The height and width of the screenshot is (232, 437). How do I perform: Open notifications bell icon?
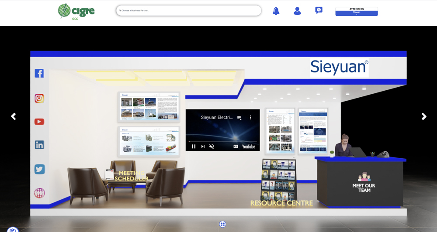276,11
